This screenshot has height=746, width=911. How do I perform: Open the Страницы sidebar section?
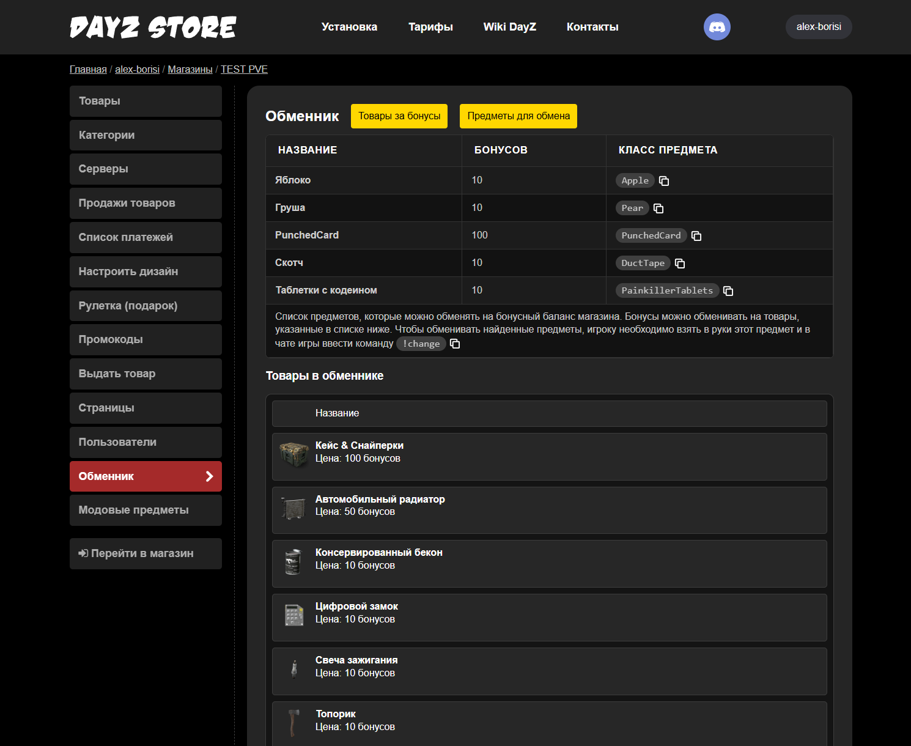(146, 408)
